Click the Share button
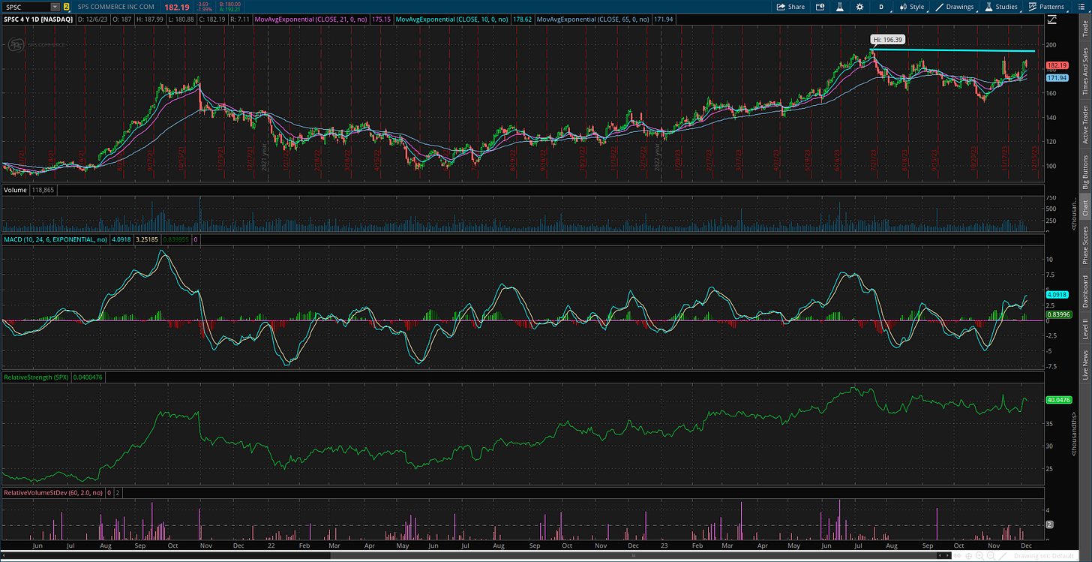This screenshot has width=1092, height=562. (790, 7)
